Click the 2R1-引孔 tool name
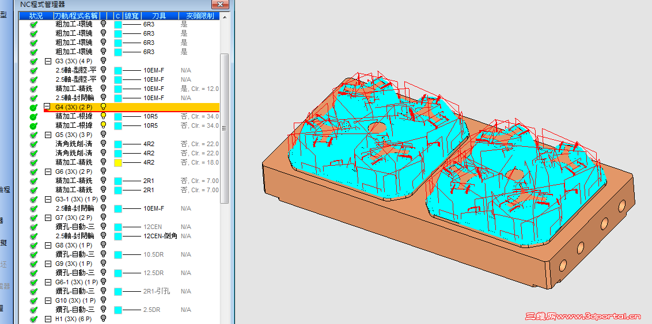 (157, 291)
